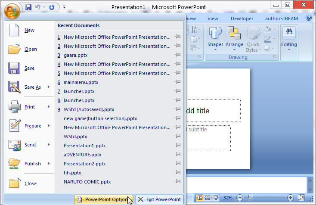Image resolution: width=316 pixels, height=205 pixels.
Task: Click the Undo arrow in Quick Access Toolbar
Action: (x=38, y=7)
